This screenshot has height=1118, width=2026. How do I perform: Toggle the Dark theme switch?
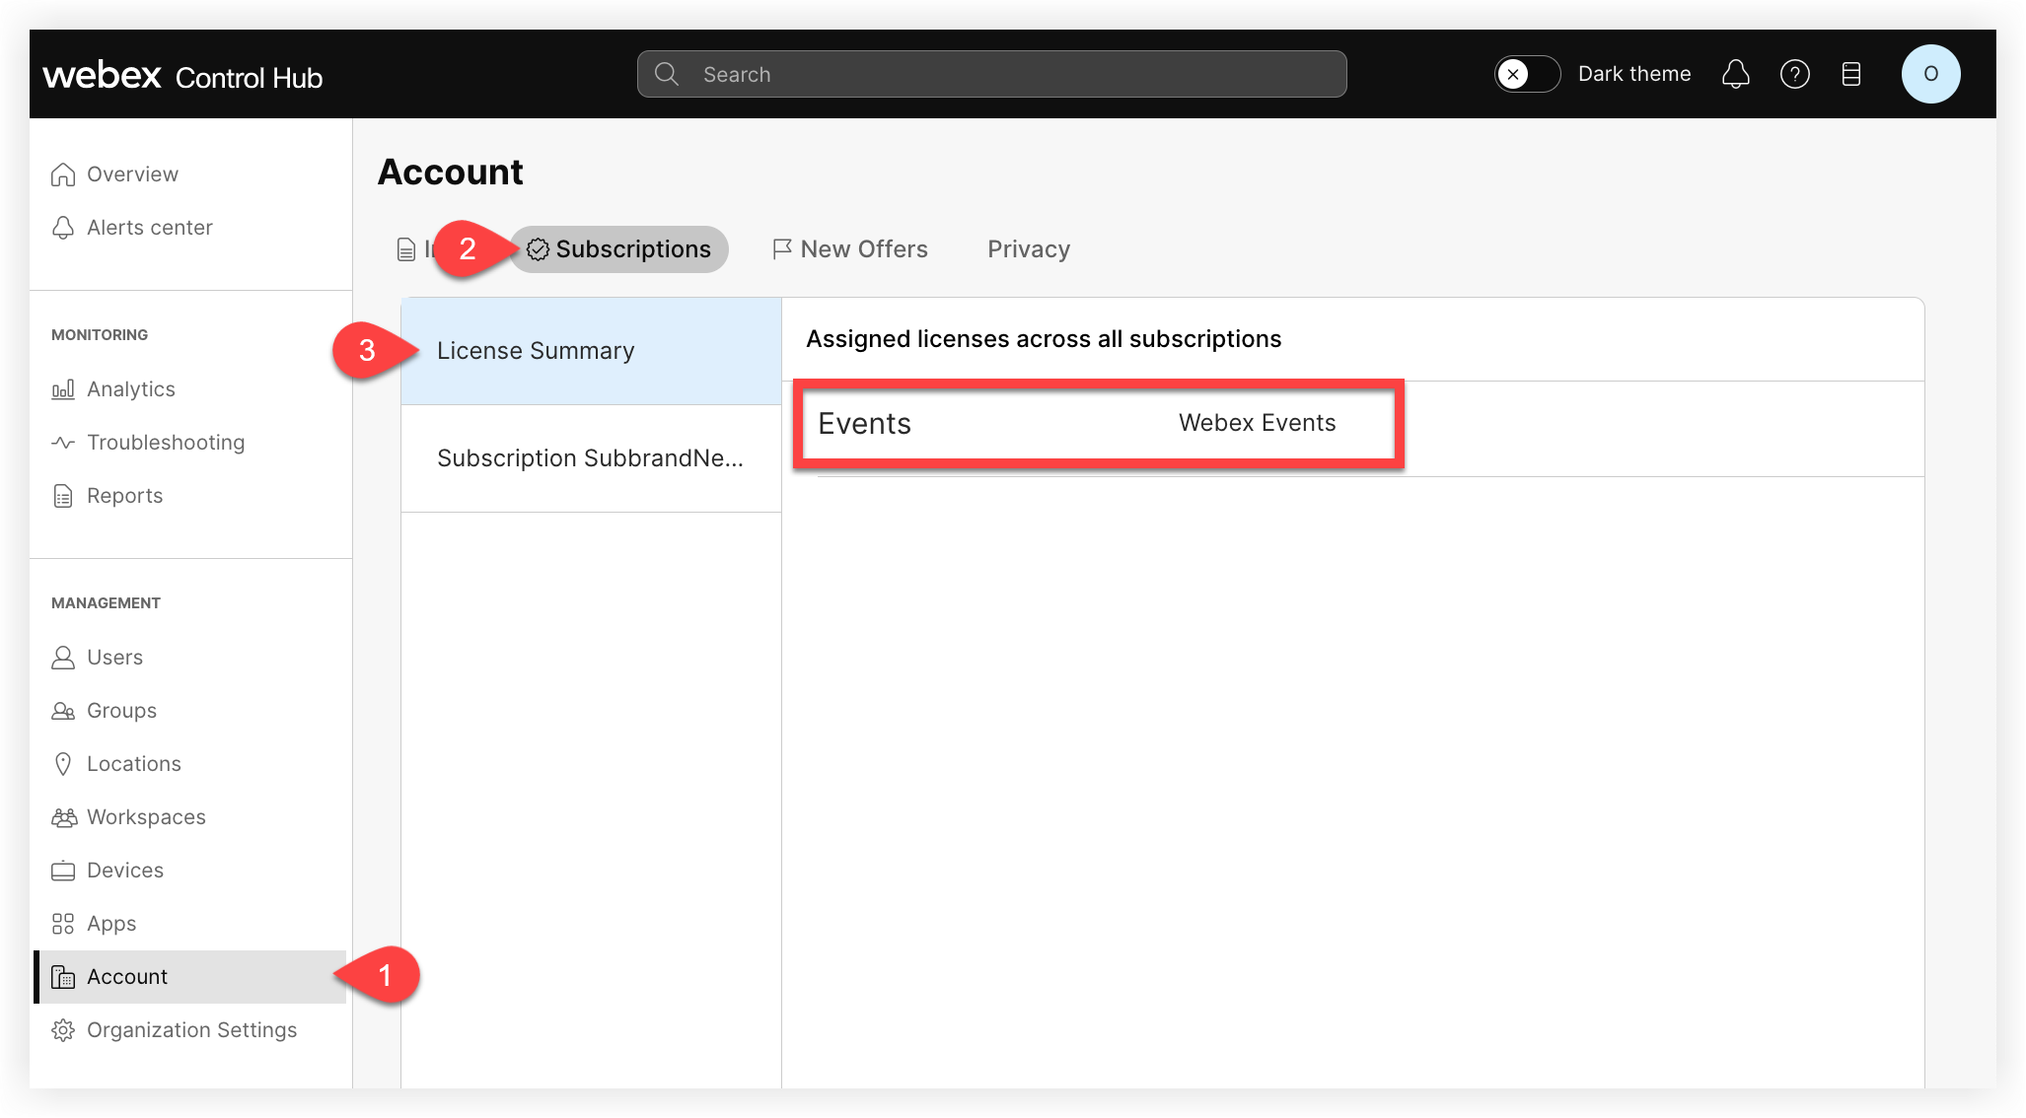[x=1527, y=74]
